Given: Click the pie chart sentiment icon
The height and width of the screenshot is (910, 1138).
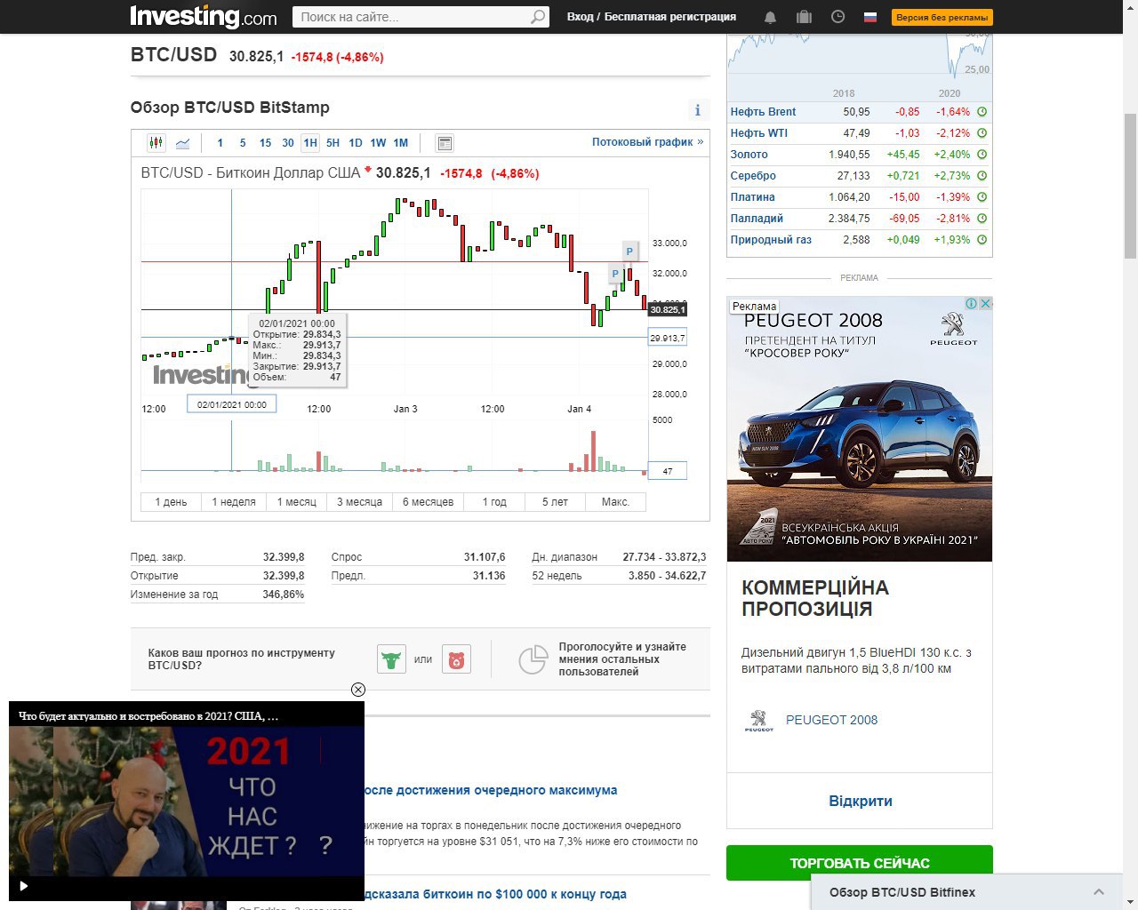Looking at the screenshot, I should tap(533, 659).
